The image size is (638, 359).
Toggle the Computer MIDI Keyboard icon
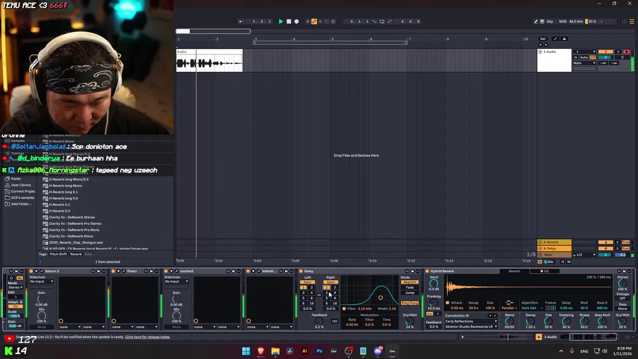pos(542,21)
